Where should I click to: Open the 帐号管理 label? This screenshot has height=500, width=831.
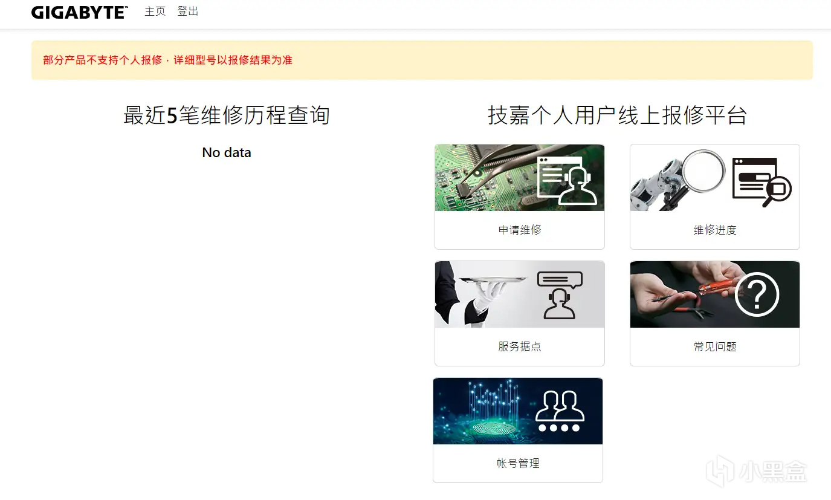click(x=518, y=463)
